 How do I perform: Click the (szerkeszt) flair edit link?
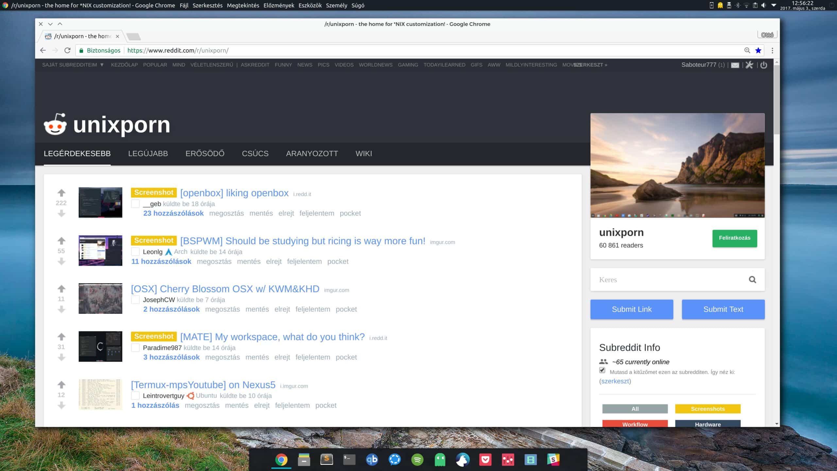[615, 381]
